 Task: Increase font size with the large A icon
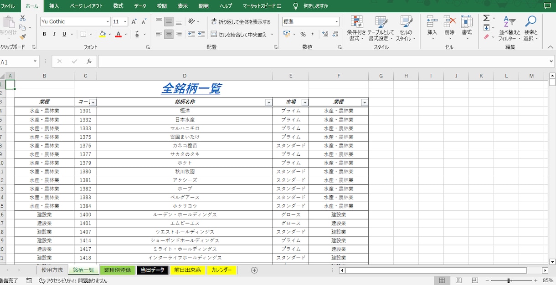(134, 21)
